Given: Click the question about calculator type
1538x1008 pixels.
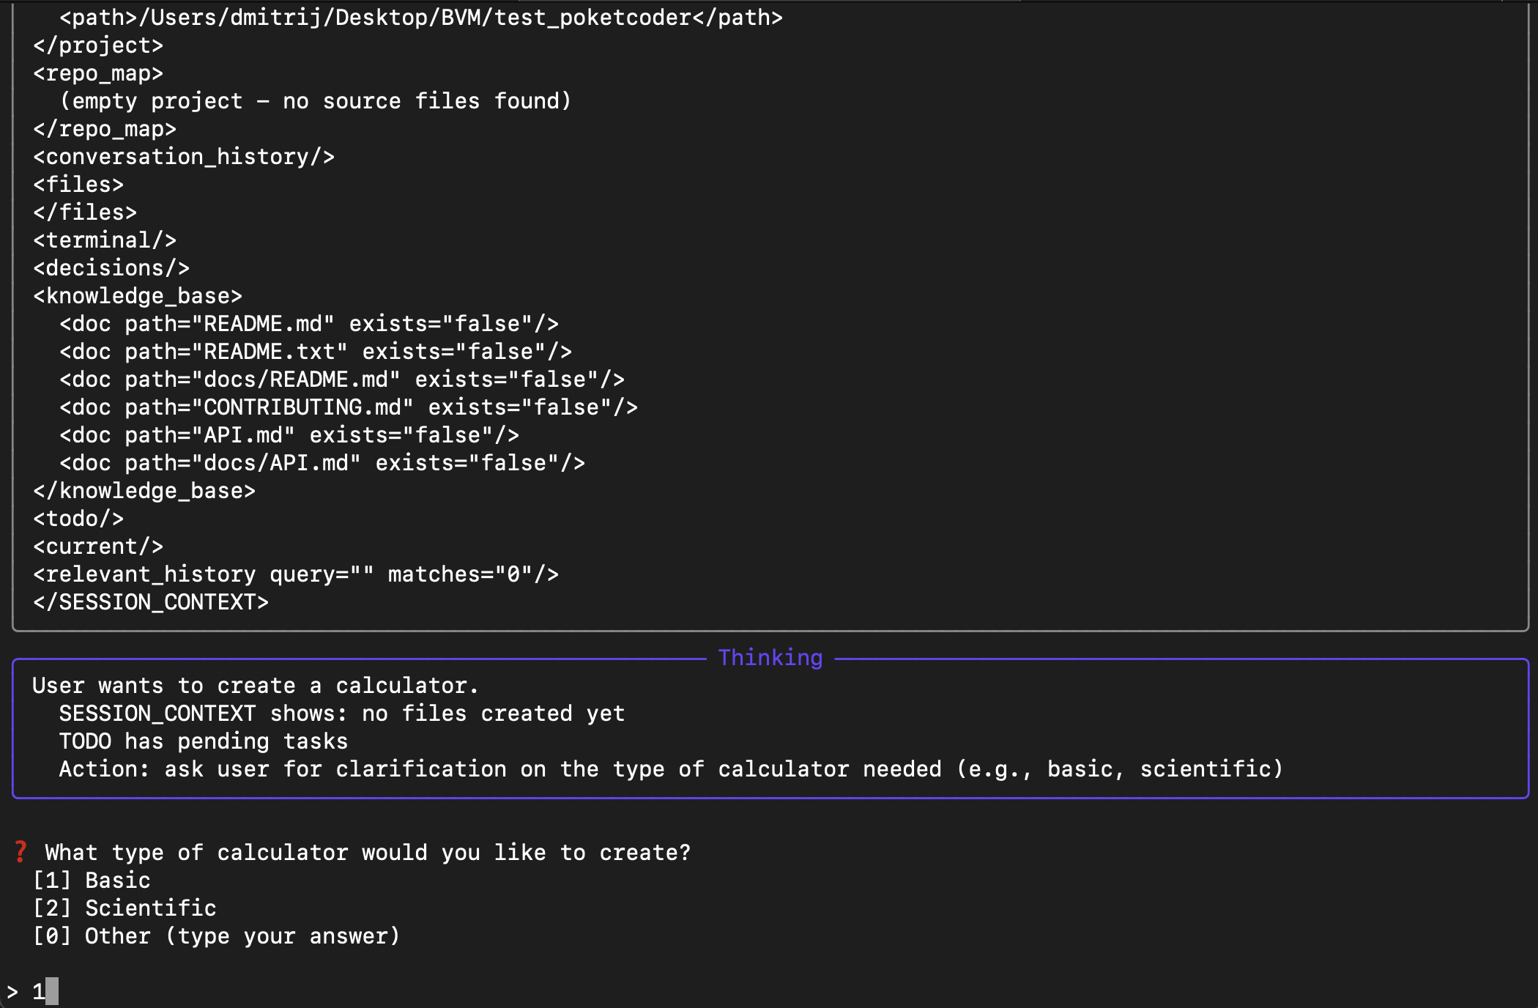Looking at the screenshot, I should [368, 852].
